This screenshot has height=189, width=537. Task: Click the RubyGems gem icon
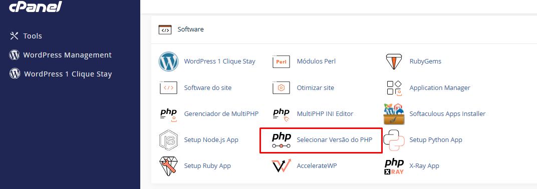(x=394, y=61)
